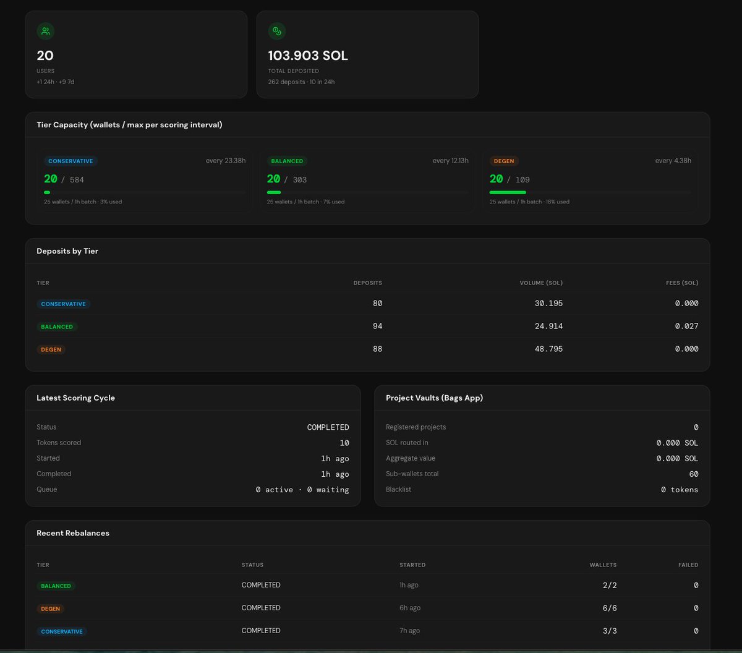The height and width of the screenshot is (653, 742).
Task: Click the '6h ago' started time
Action: point(410,608)
